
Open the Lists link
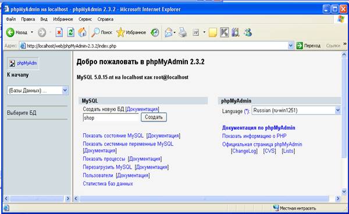pos(289,151)
